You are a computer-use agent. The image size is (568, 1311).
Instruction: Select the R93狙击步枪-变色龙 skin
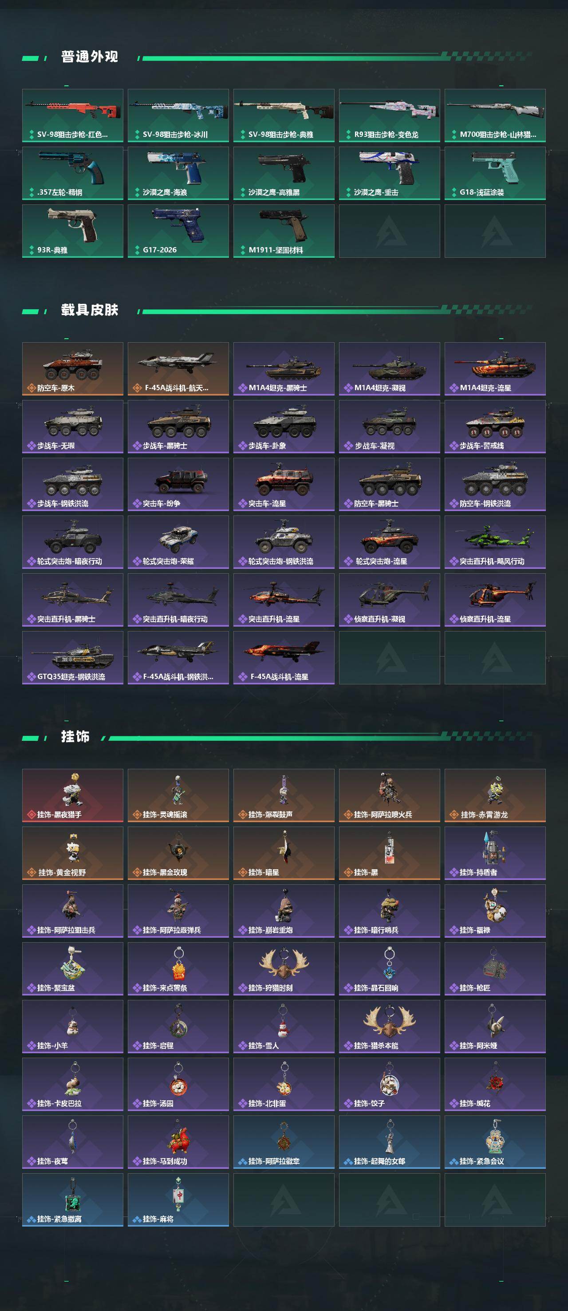(x=390, y=116)
